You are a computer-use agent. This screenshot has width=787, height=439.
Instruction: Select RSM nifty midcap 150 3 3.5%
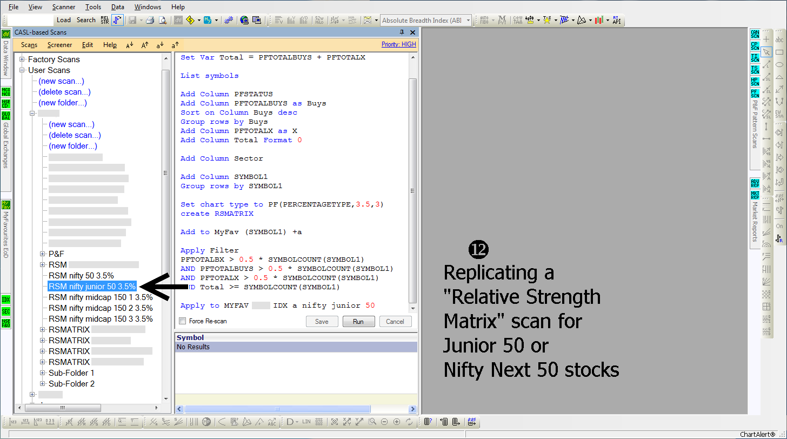[101, 319]
